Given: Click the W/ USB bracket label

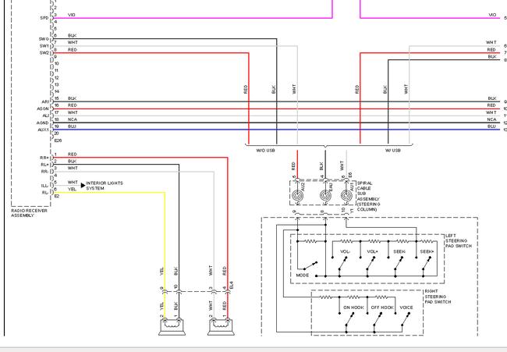Looking at the screenshot, I should pyautogui.click(x=393, y=151).
